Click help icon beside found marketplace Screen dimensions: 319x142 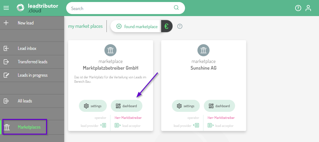(180, 26)
